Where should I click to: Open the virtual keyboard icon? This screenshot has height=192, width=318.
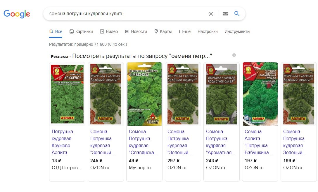point(225,13)
